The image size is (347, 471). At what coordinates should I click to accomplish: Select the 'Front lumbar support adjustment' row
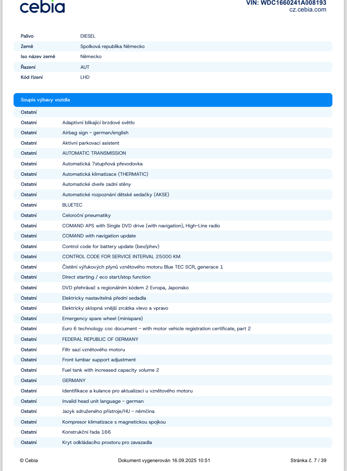point(99,360)
